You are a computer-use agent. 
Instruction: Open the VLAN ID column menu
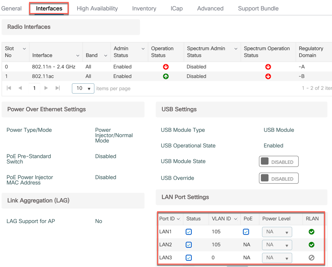(x=236, y=219)
